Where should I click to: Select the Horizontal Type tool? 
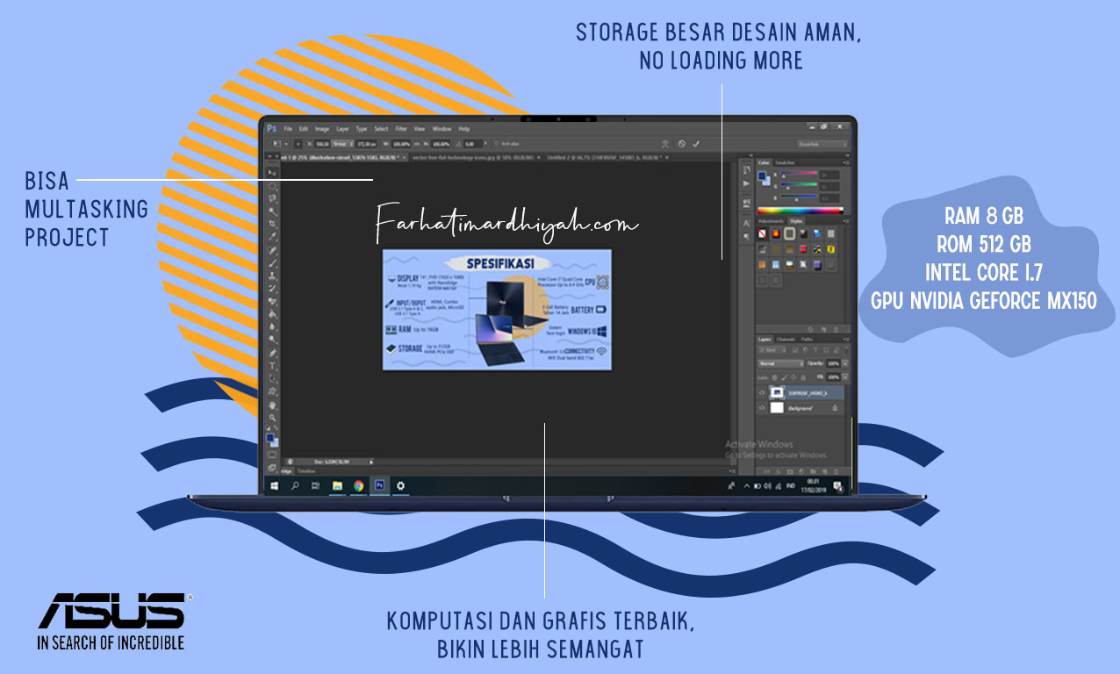272,365
